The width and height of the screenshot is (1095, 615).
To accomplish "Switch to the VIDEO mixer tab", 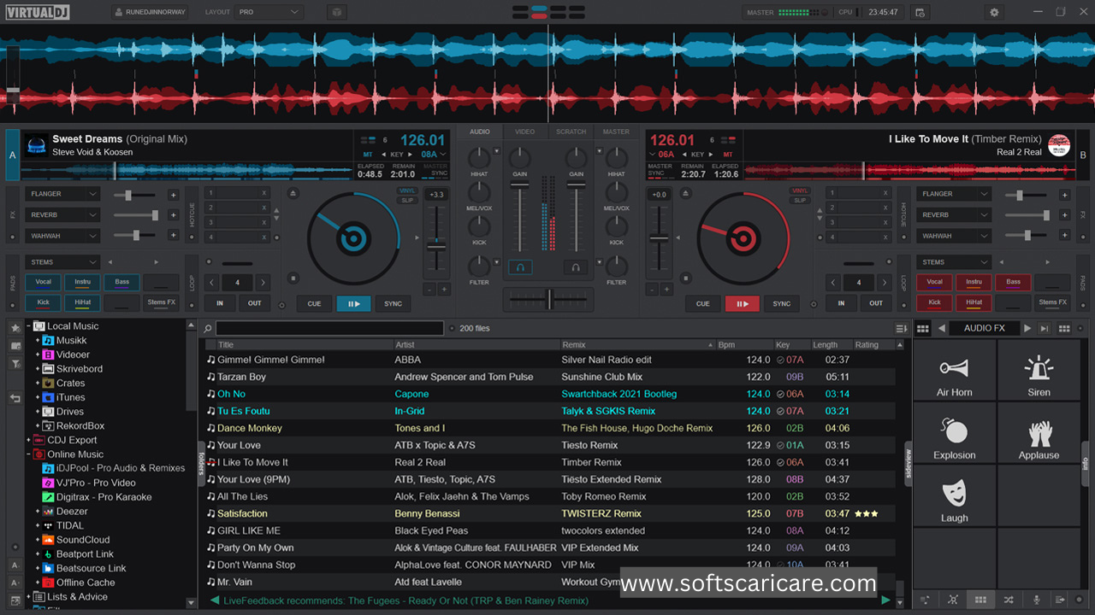I will click(524, 132).
